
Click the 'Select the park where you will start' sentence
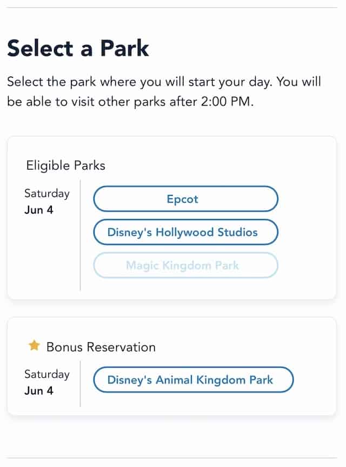(x=140, y=82)
